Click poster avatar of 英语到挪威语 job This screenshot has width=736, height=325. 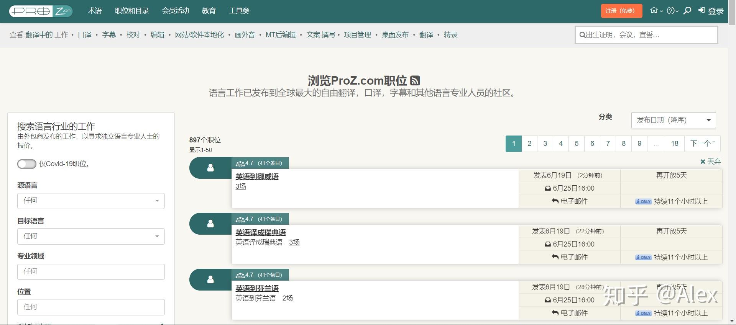(210, 168)
